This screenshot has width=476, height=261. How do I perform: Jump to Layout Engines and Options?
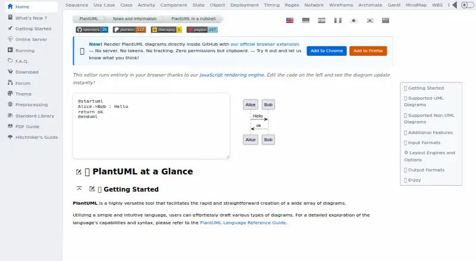[429, 156]
